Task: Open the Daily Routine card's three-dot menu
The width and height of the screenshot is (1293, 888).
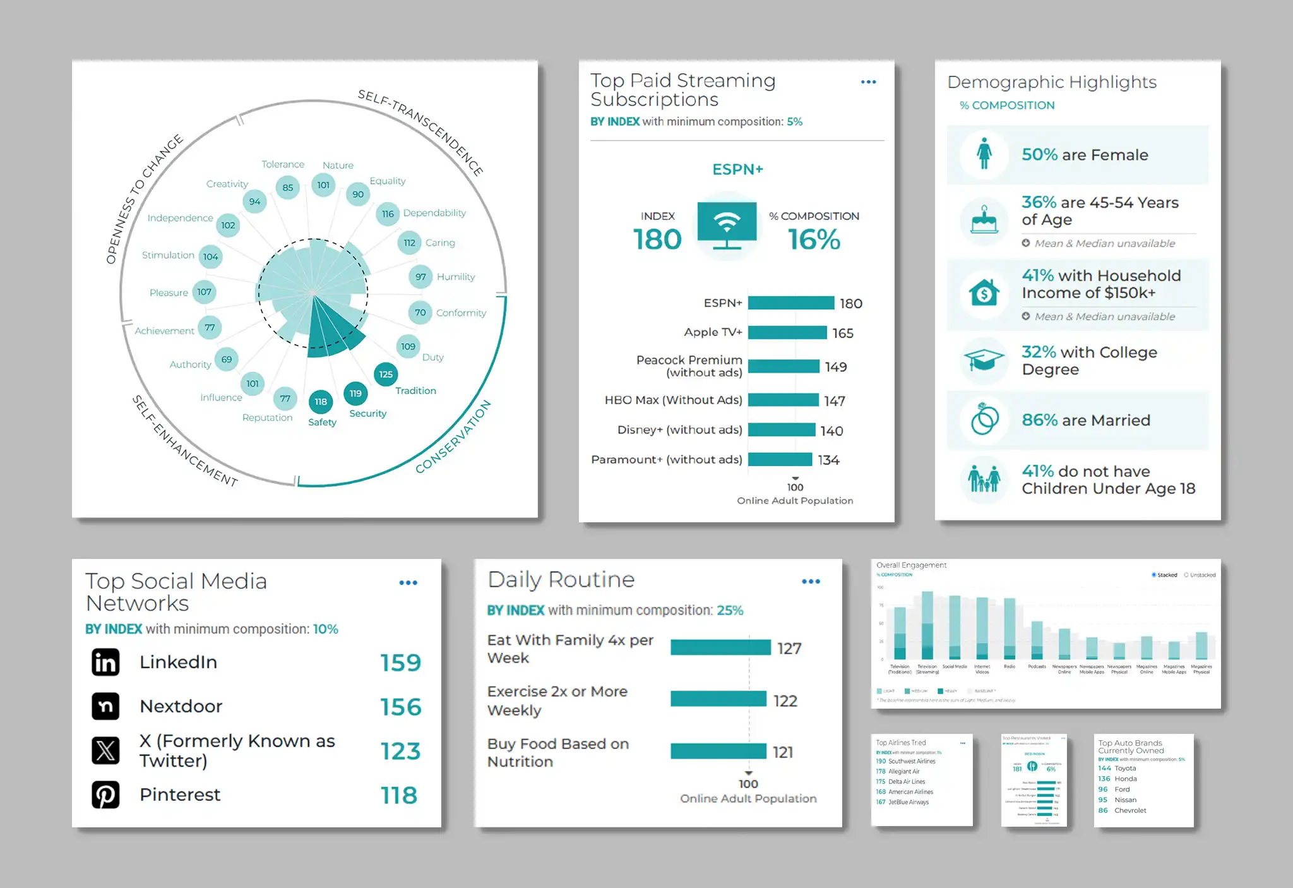Action: tap(811, 582)
